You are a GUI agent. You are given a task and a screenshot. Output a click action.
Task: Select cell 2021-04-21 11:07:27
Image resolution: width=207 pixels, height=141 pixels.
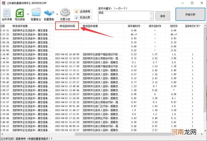67,82
